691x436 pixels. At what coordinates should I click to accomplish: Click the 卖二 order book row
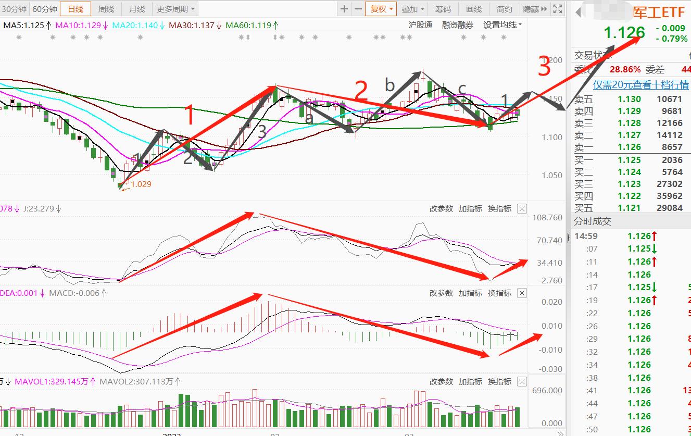coord(631,135)
